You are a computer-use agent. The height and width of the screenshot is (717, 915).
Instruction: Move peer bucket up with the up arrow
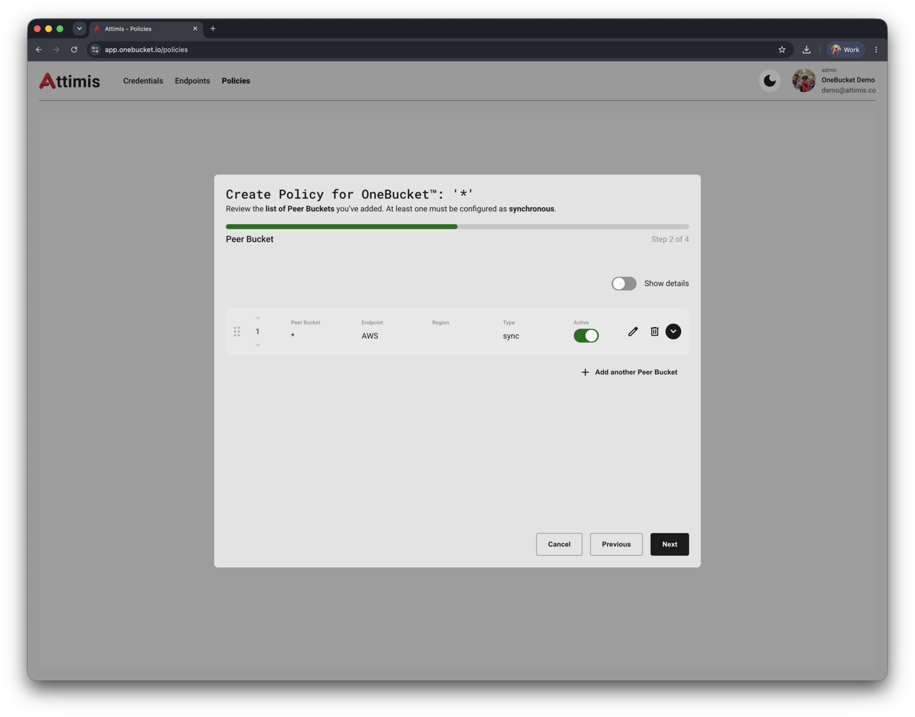(257, 318)
